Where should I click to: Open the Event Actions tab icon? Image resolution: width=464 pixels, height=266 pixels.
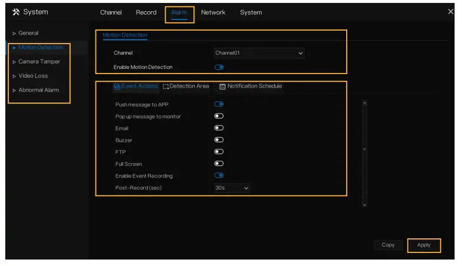[117, 87]
